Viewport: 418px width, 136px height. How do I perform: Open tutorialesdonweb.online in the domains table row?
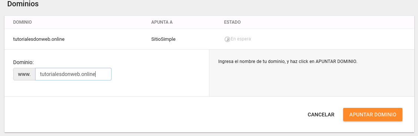coord(39,39)
